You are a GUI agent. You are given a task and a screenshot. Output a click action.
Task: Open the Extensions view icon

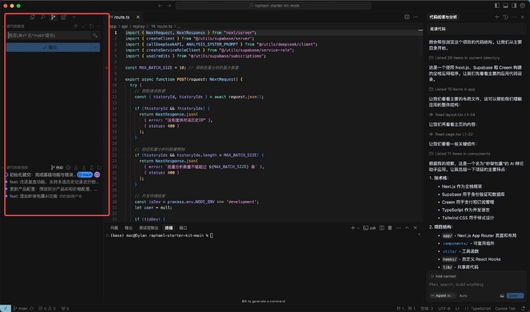(64, 17)
